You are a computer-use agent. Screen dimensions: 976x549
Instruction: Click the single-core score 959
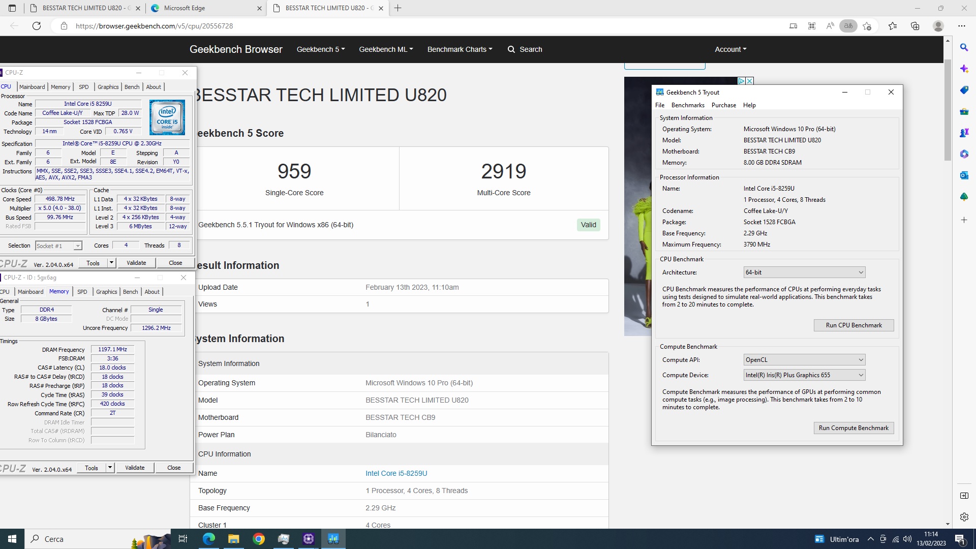(x=294, y=171)
